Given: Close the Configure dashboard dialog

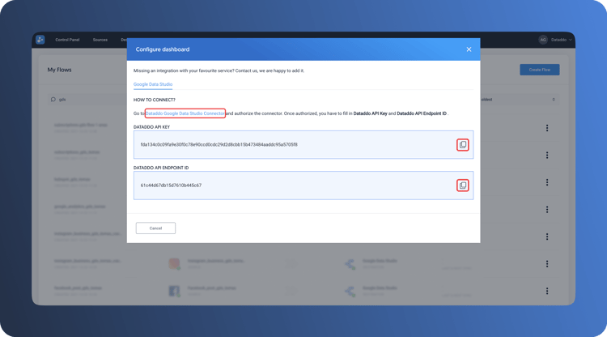Looking at the screenshot, I should (469, 49).
